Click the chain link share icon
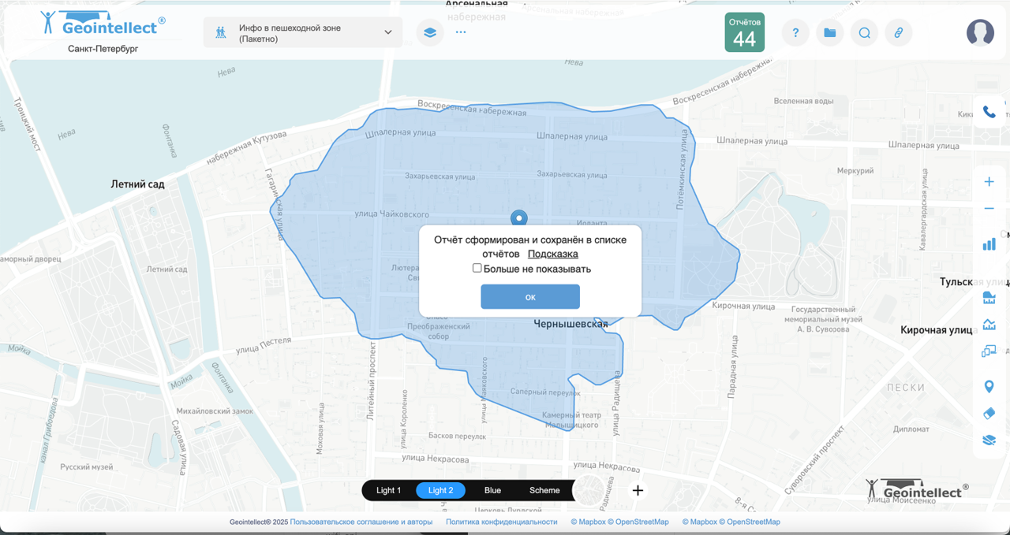Viewport: 1010px width, 535px height. [898, 33]
